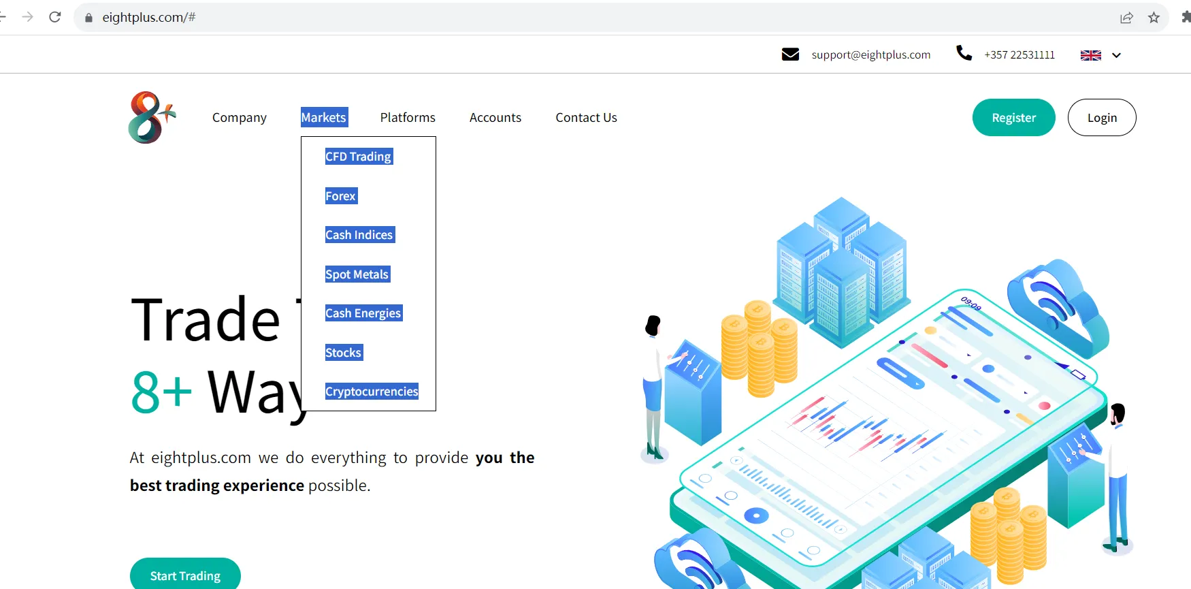Pick Stocks from the Markets dropdown

[344, 353]
